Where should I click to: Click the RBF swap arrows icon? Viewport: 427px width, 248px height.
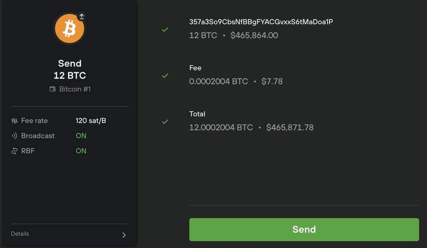tap(15, 151)
